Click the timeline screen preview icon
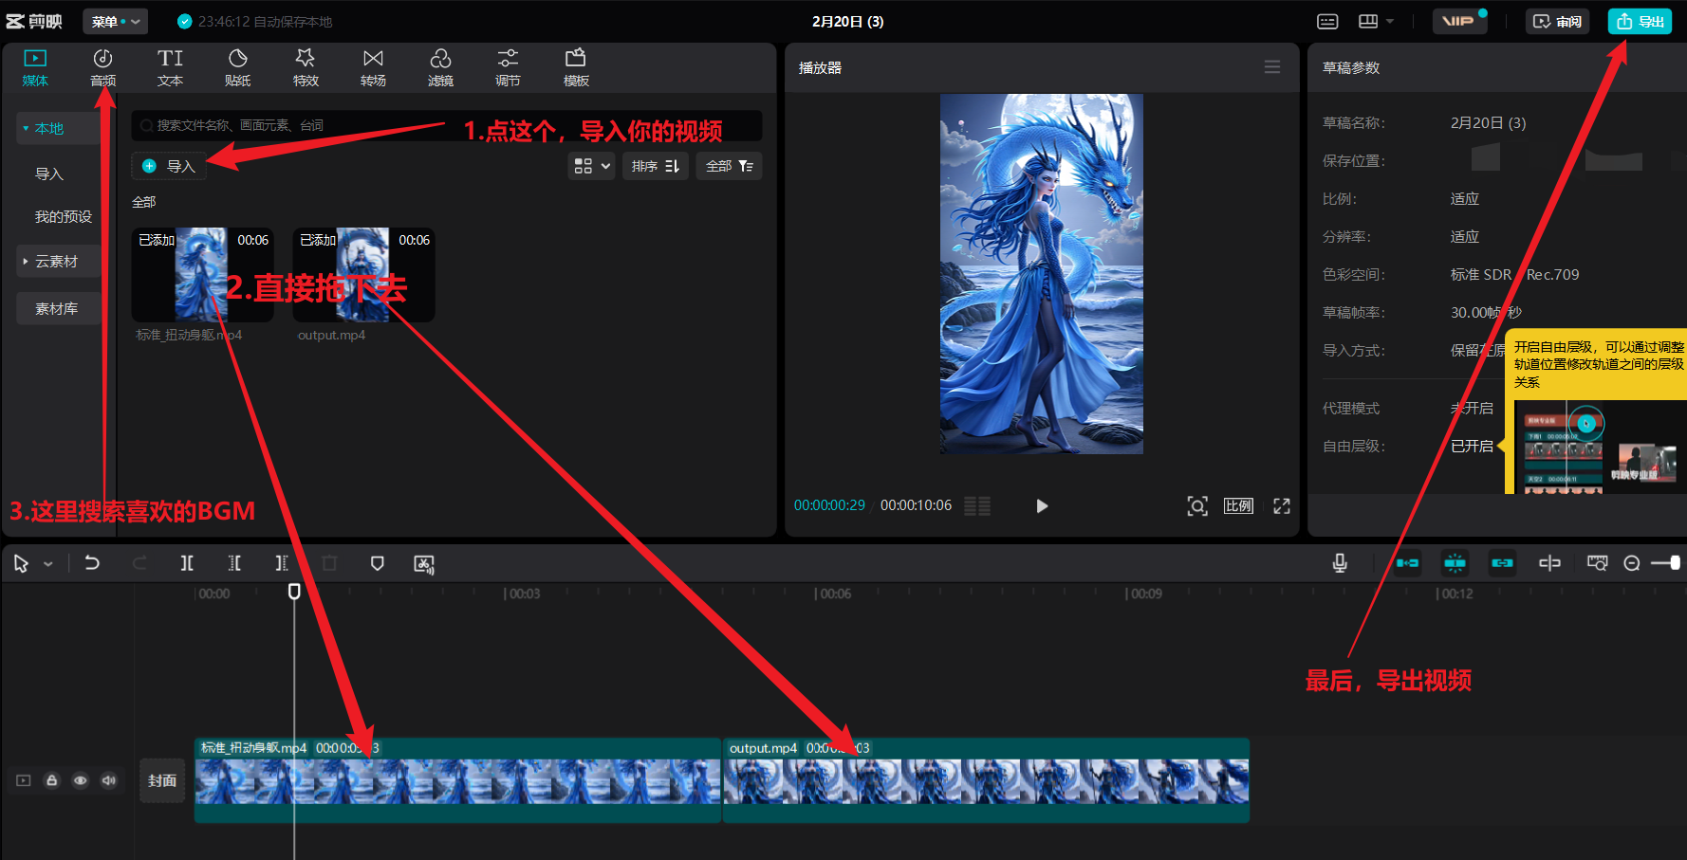Viewport: 1687px width, 860px height. click(1598, 563)
